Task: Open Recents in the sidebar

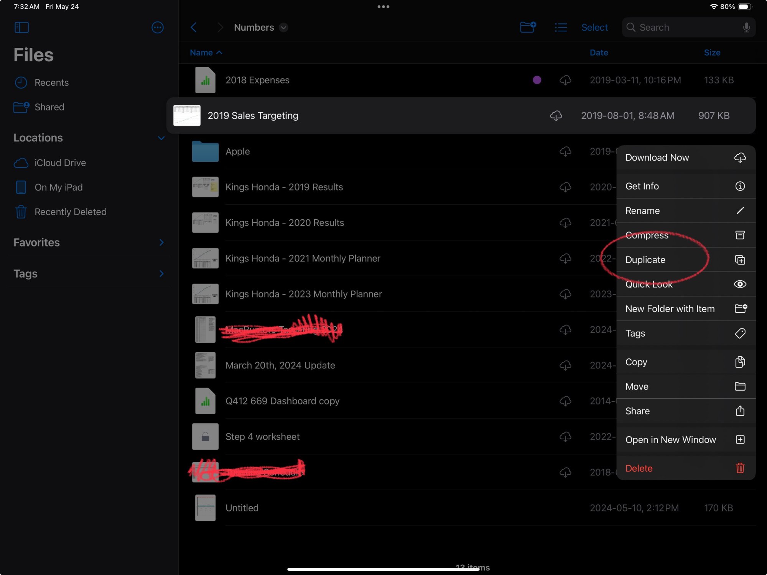Action: click(88, 82)
